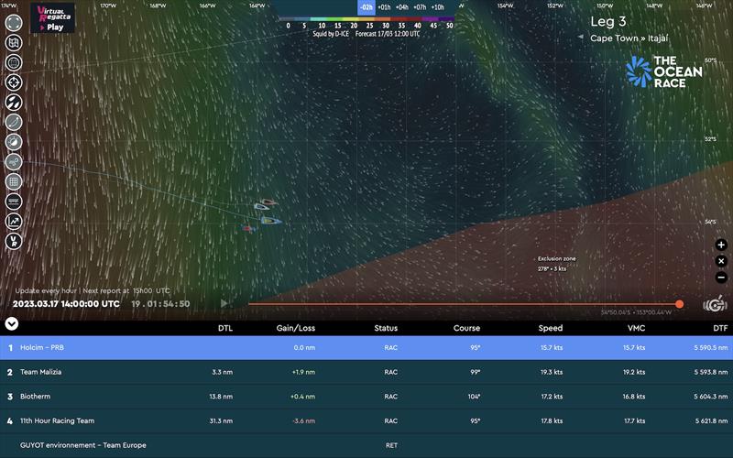Select the -02h forecast tab
The image size is (733, 458).
366,7
